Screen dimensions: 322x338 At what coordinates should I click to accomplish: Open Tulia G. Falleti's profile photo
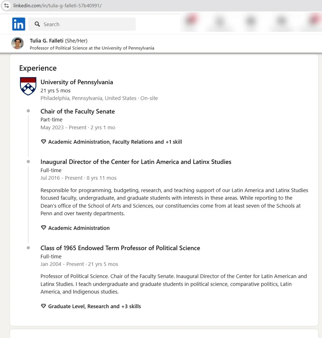(x=17, y=44)
